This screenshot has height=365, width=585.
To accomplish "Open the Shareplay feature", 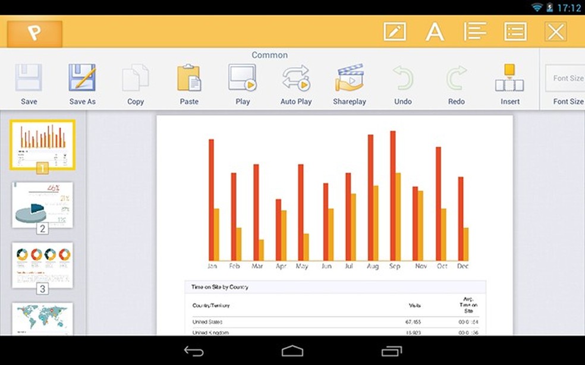I will click(350, 81).
